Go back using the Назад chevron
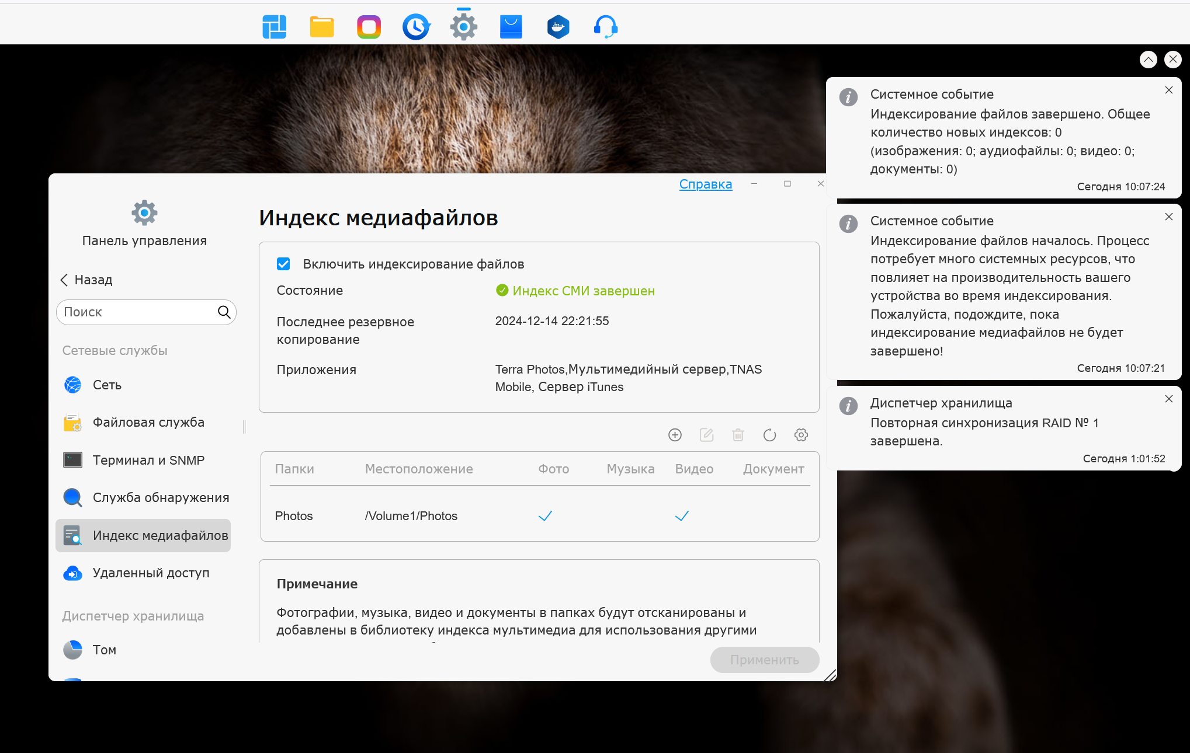The width and height of the screenshot is (1190, 753). click(65, 280)
